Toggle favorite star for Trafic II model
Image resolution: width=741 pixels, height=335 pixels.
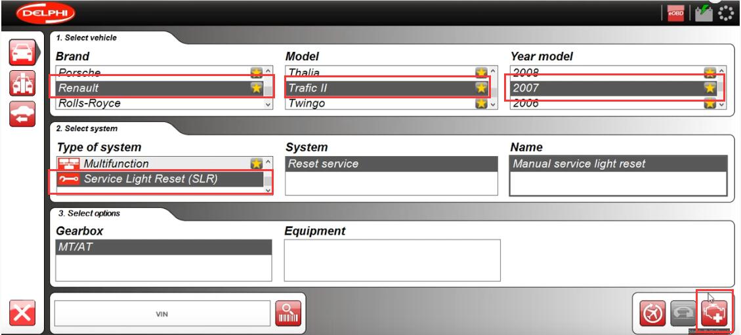click(481, 87)
